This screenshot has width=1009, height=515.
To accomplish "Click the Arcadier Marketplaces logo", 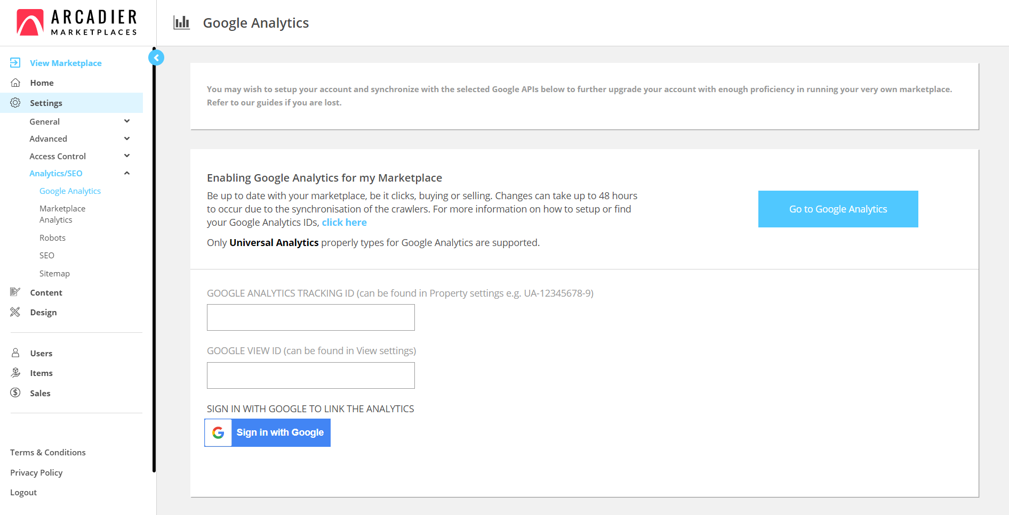I will pos(77,22).
